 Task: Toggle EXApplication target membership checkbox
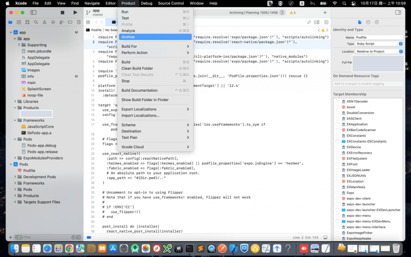(337, 124)
